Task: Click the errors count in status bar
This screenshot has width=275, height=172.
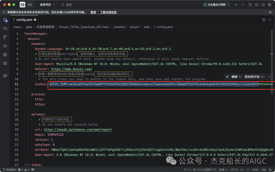Action: [x=21, y=170]
